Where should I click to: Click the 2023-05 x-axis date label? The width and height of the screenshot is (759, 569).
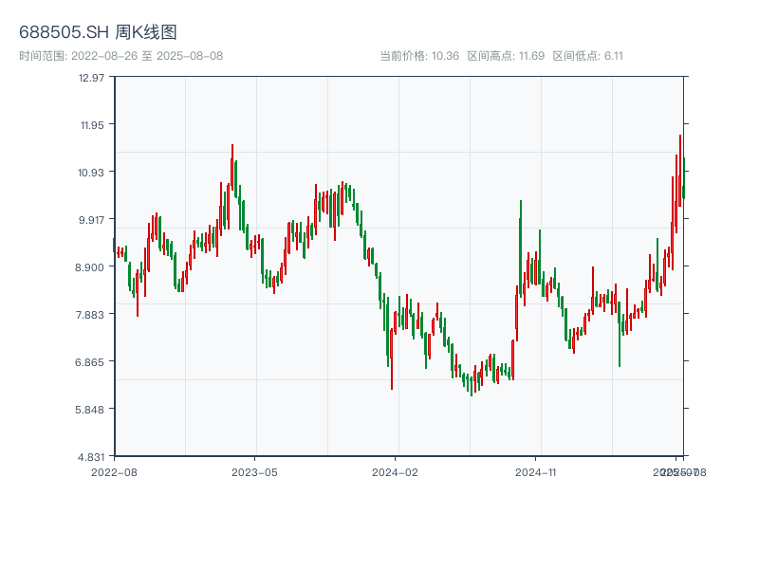pos(255,471)
